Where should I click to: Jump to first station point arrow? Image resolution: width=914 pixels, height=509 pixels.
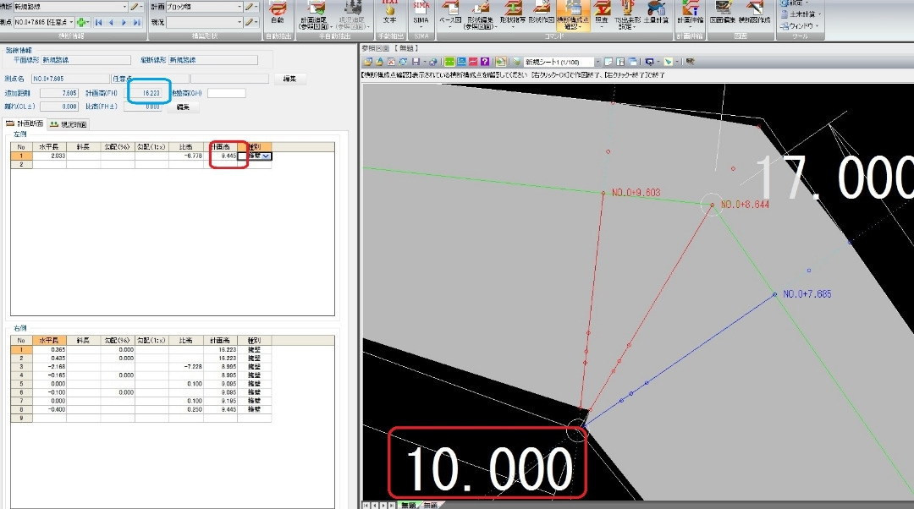[x=98, y=22]
